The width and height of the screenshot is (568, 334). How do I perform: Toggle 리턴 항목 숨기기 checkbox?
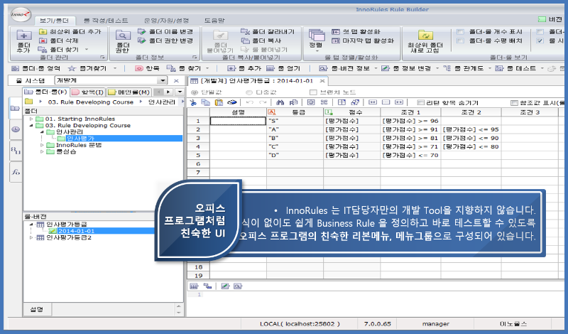pyautogui.click(x=420, y=103)
